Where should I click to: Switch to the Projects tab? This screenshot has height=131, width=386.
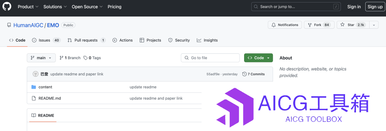pos(150,40)
